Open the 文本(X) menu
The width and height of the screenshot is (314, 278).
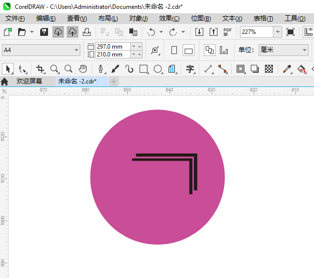point(232,19)
